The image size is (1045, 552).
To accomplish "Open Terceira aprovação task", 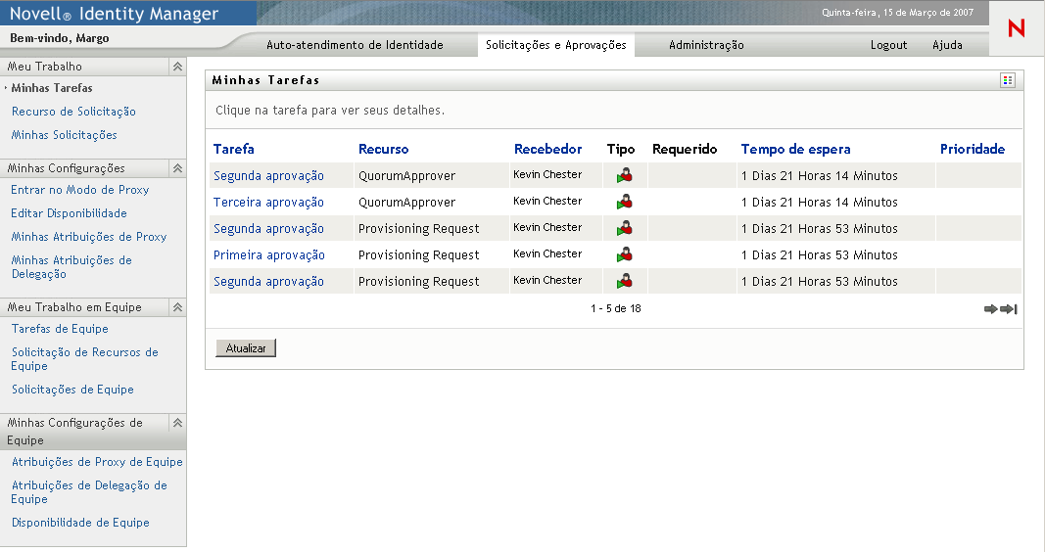I will click(x=268, y=203).
